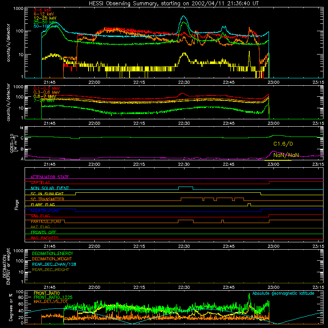Click the FLARE_FLAG label
Viewport: 328px width, 328px height.
pyautogui.click(x=43, y=205)
